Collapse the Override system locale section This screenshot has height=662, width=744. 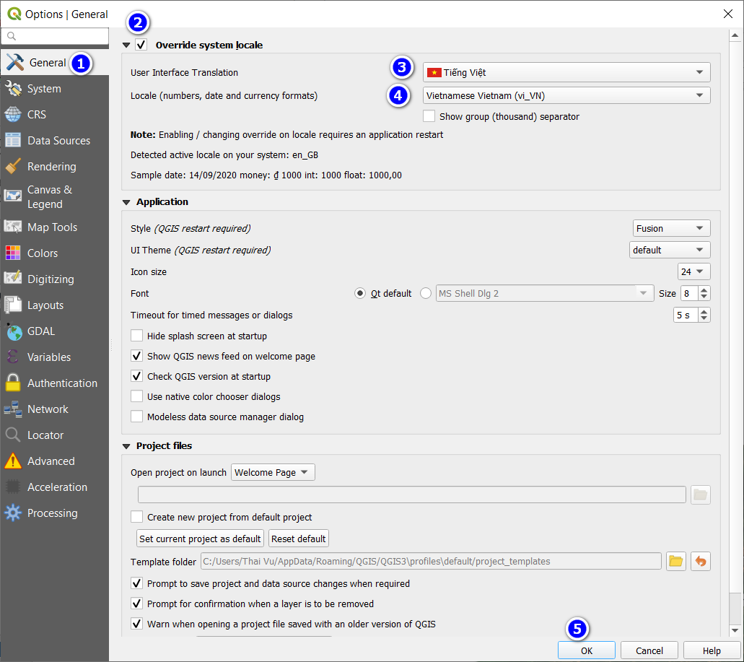126,45
